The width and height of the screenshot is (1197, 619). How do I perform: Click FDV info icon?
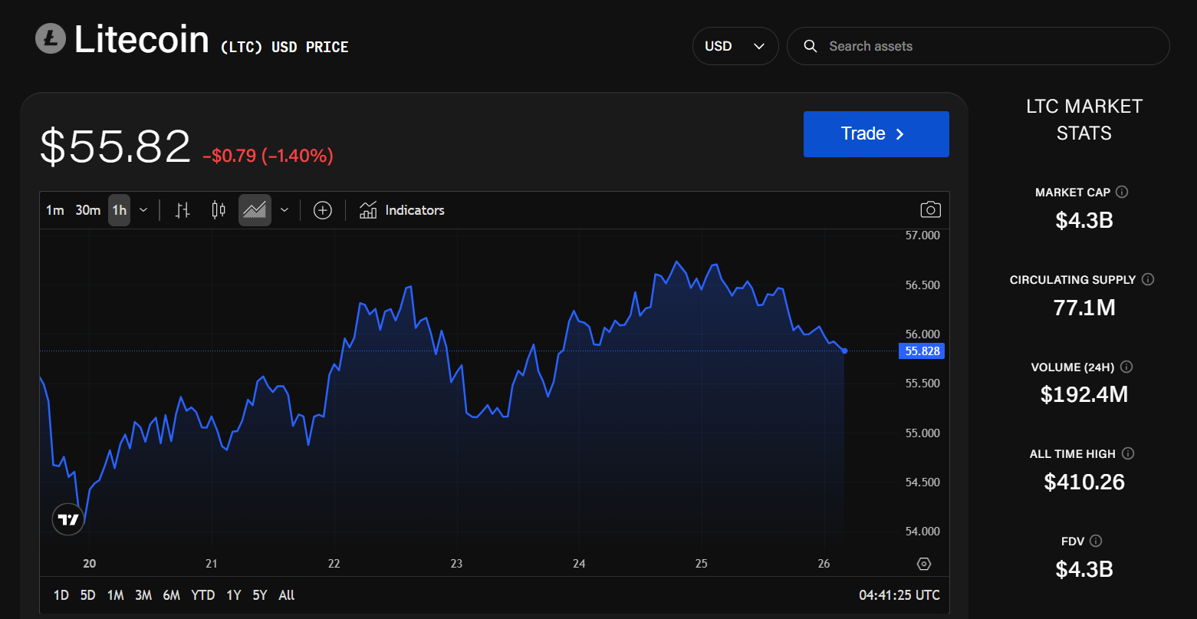tap(1096, 541)
